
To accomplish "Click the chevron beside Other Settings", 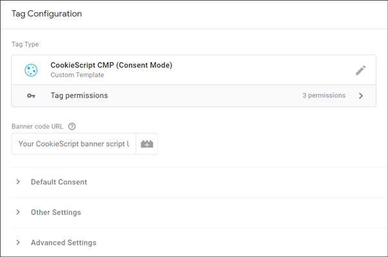I will coord(19,212).
